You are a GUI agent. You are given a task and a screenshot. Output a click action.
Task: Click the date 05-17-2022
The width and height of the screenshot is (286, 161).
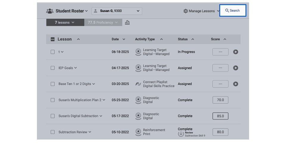tap(120, 116)
